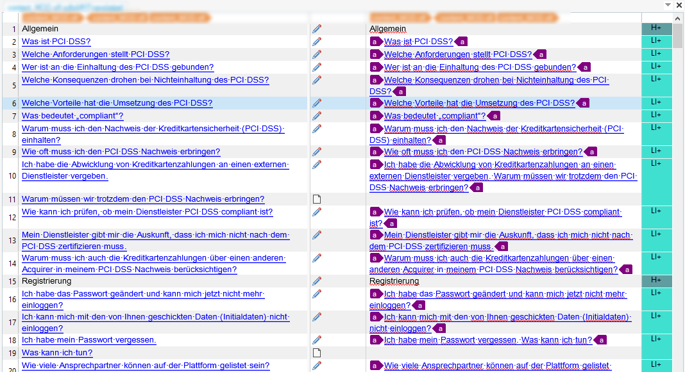Click source 'Wie kann ich prüfen' in segment 12
The width and height of the screenshot is (685, 372).
[x=148, y=212]
